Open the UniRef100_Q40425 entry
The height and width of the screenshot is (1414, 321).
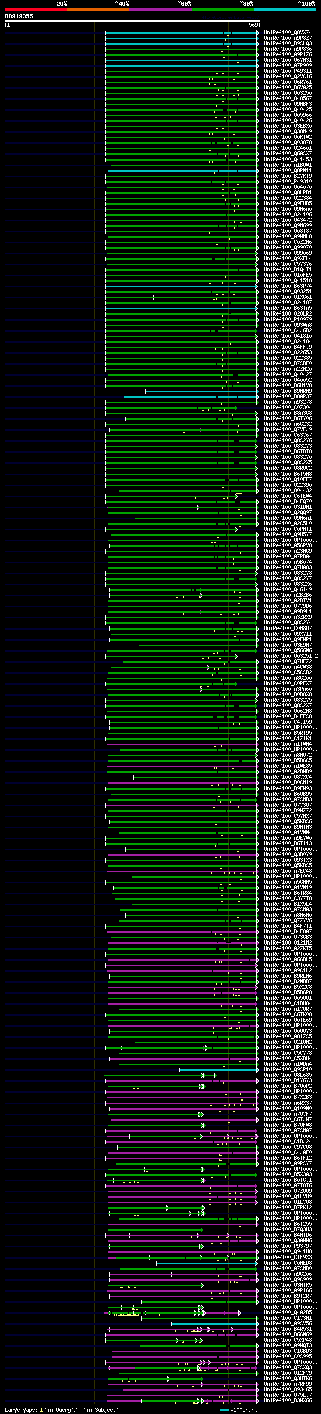[x=287, y=109]
